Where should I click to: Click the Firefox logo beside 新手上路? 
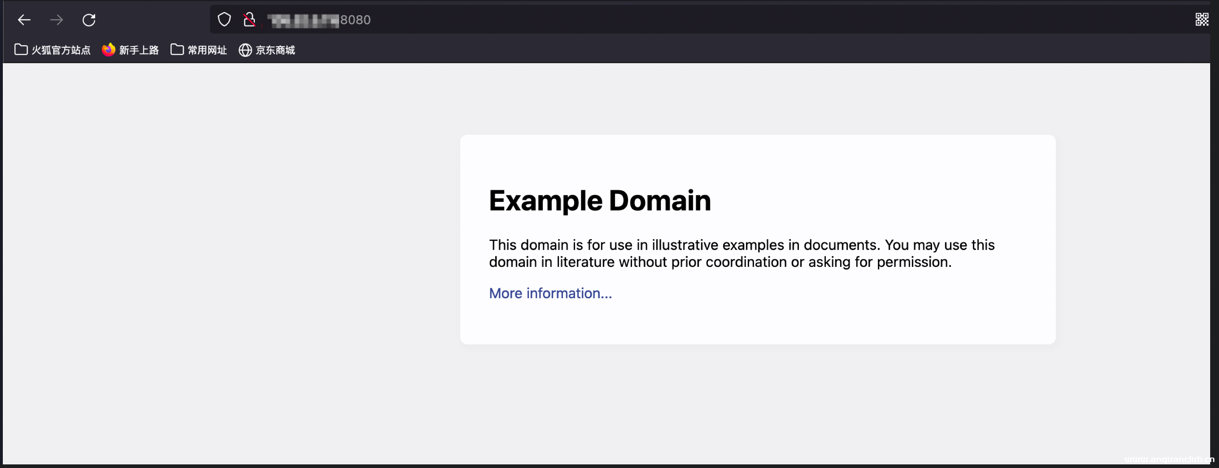108,50
